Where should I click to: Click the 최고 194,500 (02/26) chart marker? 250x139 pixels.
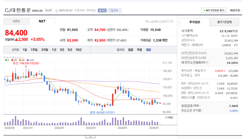click(26, 63)
